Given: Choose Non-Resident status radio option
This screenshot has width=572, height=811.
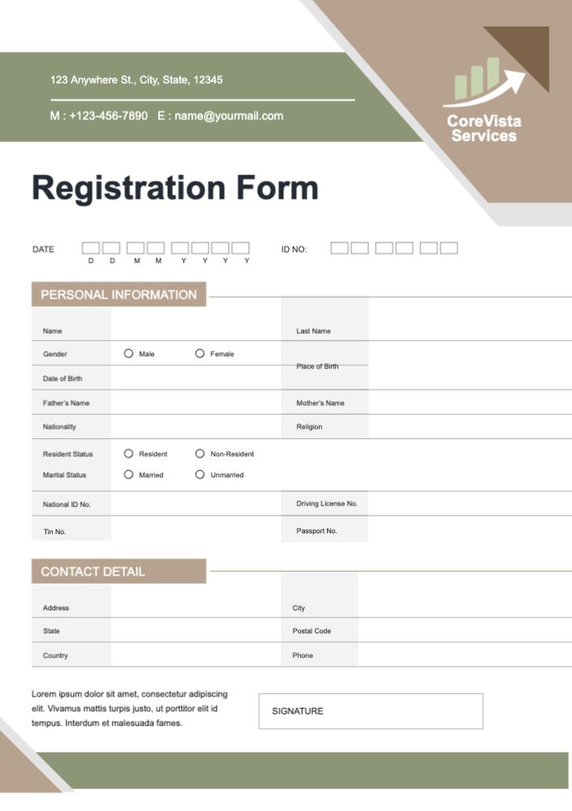Looking at the screenshot, I should [x=200, y=454].
